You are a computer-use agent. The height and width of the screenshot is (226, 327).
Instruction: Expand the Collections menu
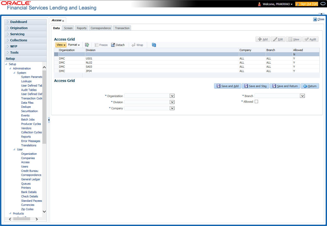[x=26, y=40]
